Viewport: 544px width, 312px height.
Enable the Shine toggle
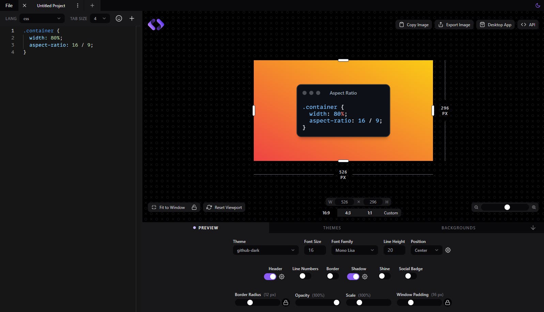(385, 276)
